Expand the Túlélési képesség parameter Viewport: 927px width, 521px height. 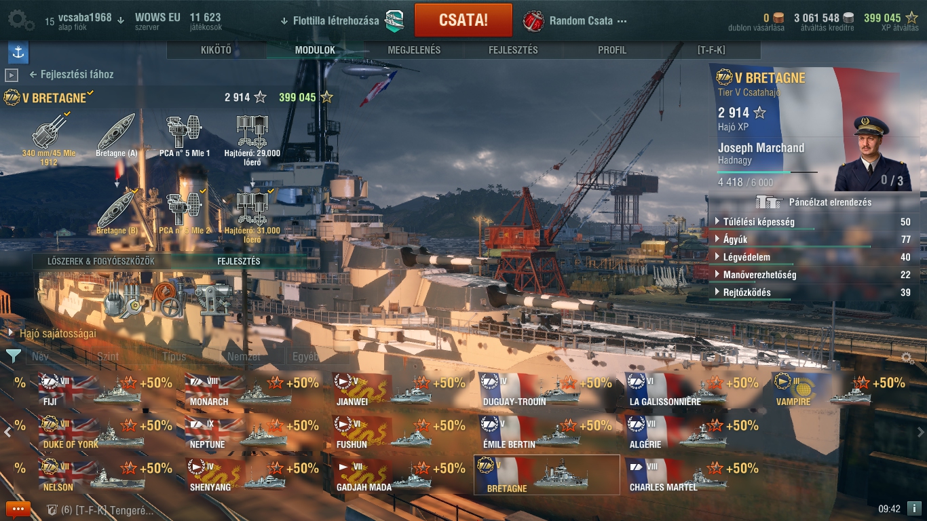[813, 222]
